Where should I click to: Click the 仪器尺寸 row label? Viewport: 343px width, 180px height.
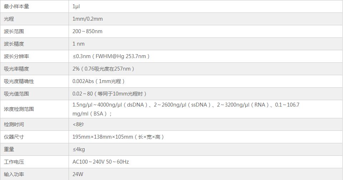click(14, 137)
